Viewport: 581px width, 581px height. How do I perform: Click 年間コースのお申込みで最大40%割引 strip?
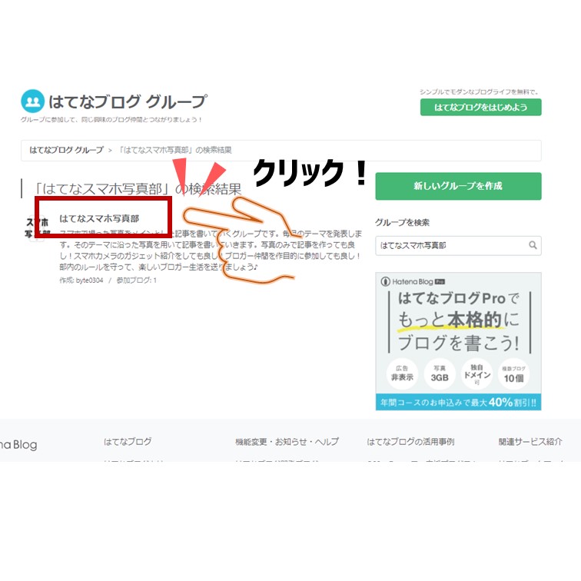[x=458, y=403]
